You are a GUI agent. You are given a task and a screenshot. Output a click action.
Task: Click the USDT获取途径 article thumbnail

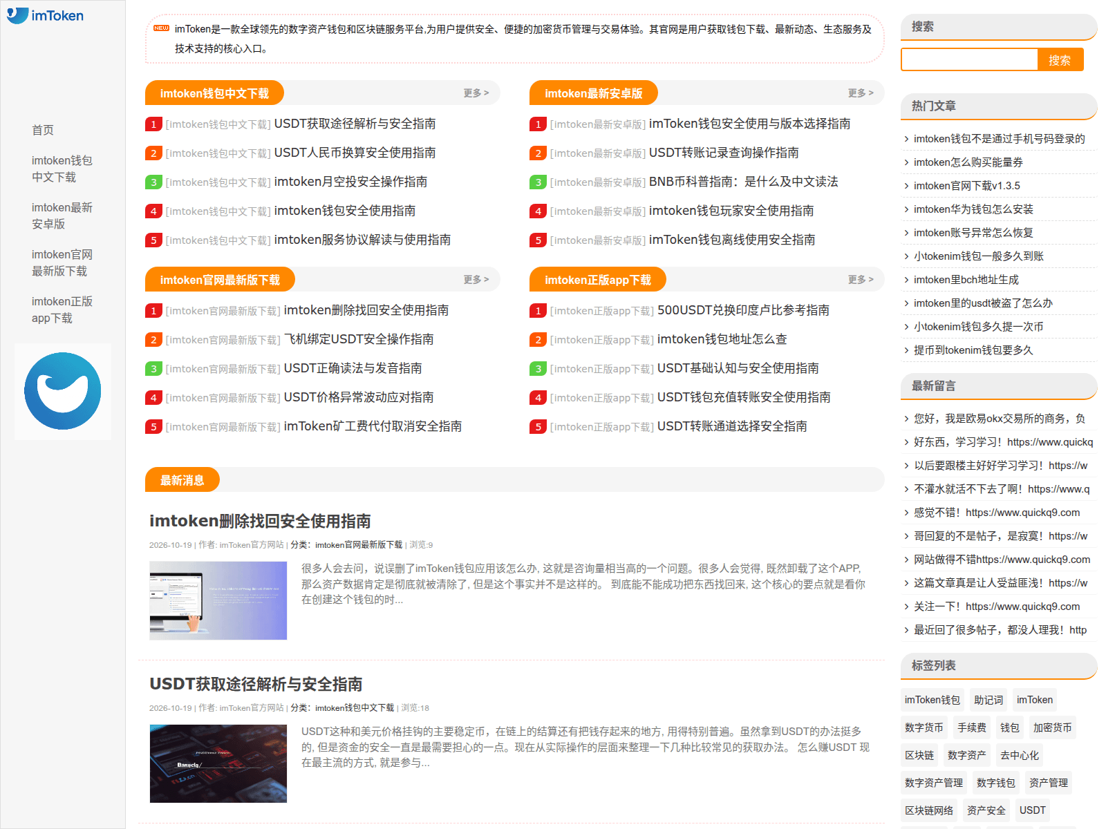tap(218, 763)
